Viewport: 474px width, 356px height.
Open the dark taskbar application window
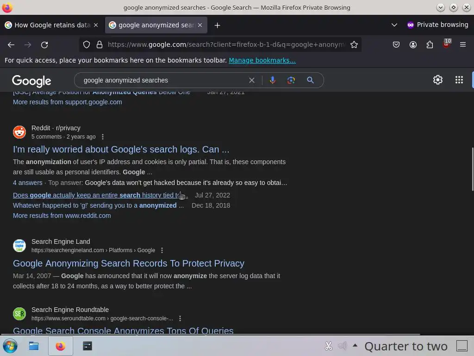[x=87, y=346]
